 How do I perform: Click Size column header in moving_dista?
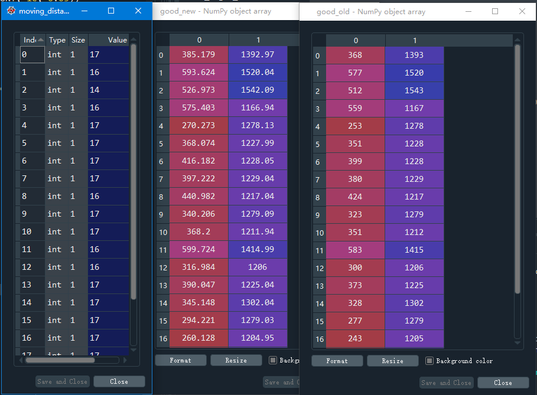click(x=78, y=40)
